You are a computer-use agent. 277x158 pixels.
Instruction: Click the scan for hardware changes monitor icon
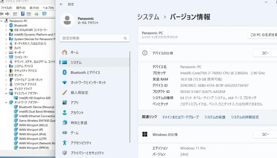coord(44,14)
